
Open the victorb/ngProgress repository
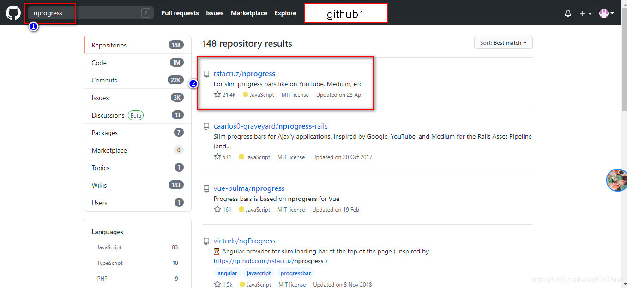tap(244, 241)
